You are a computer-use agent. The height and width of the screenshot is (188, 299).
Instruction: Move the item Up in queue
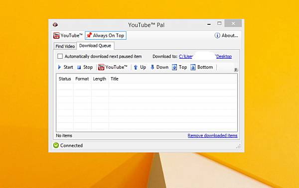140,67
